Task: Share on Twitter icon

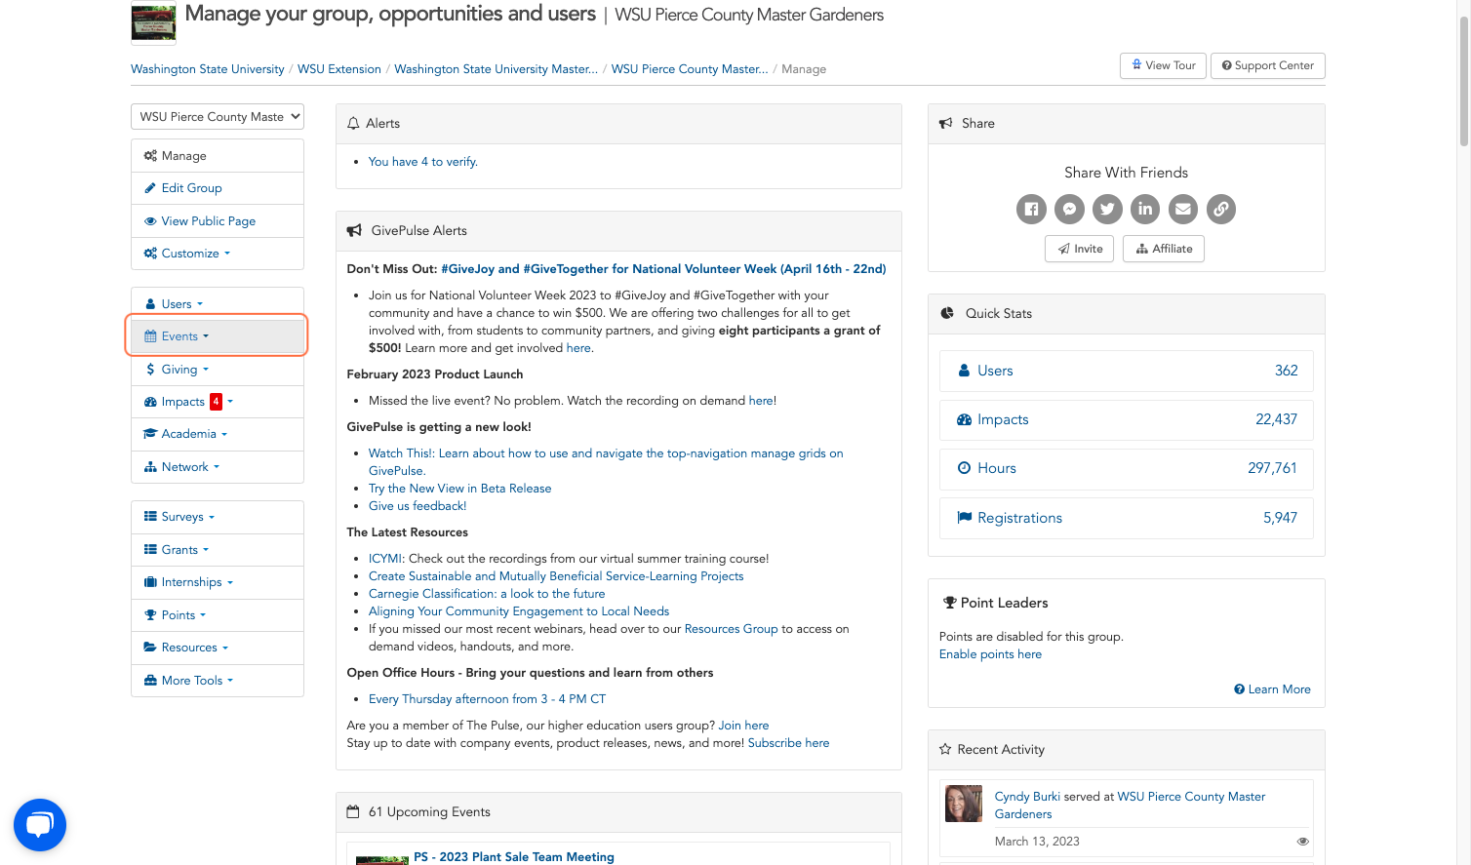Action: click(1107, 209)
